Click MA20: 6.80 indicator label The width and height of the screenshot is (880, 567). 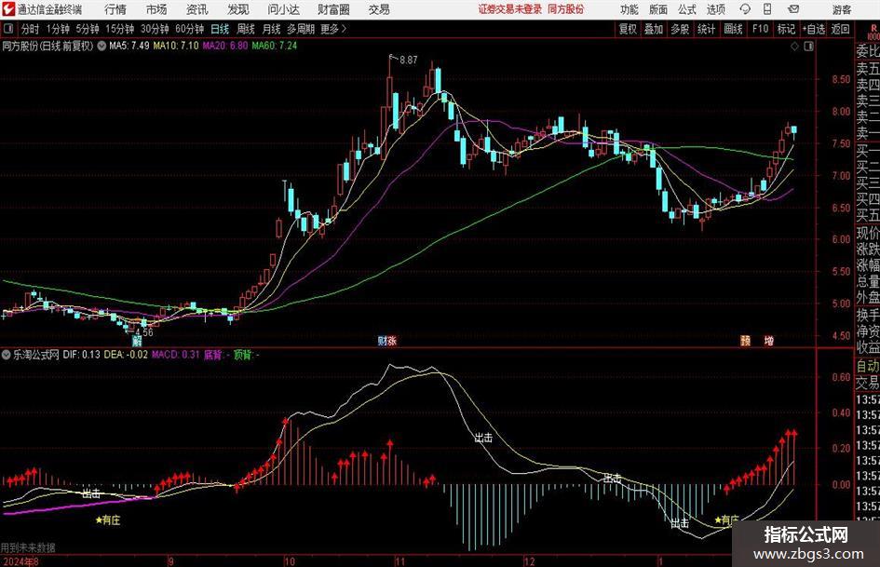pyautogui.click(x=225, y=46)
